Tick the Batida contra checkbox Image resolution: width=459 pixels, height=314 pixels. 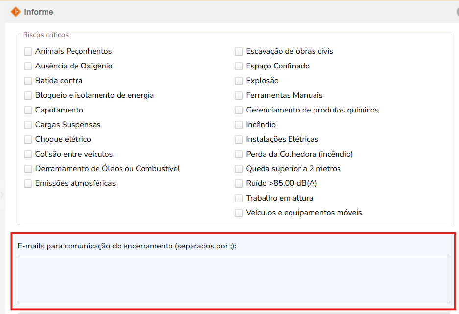pyautogui.click(x=28, y=81)
